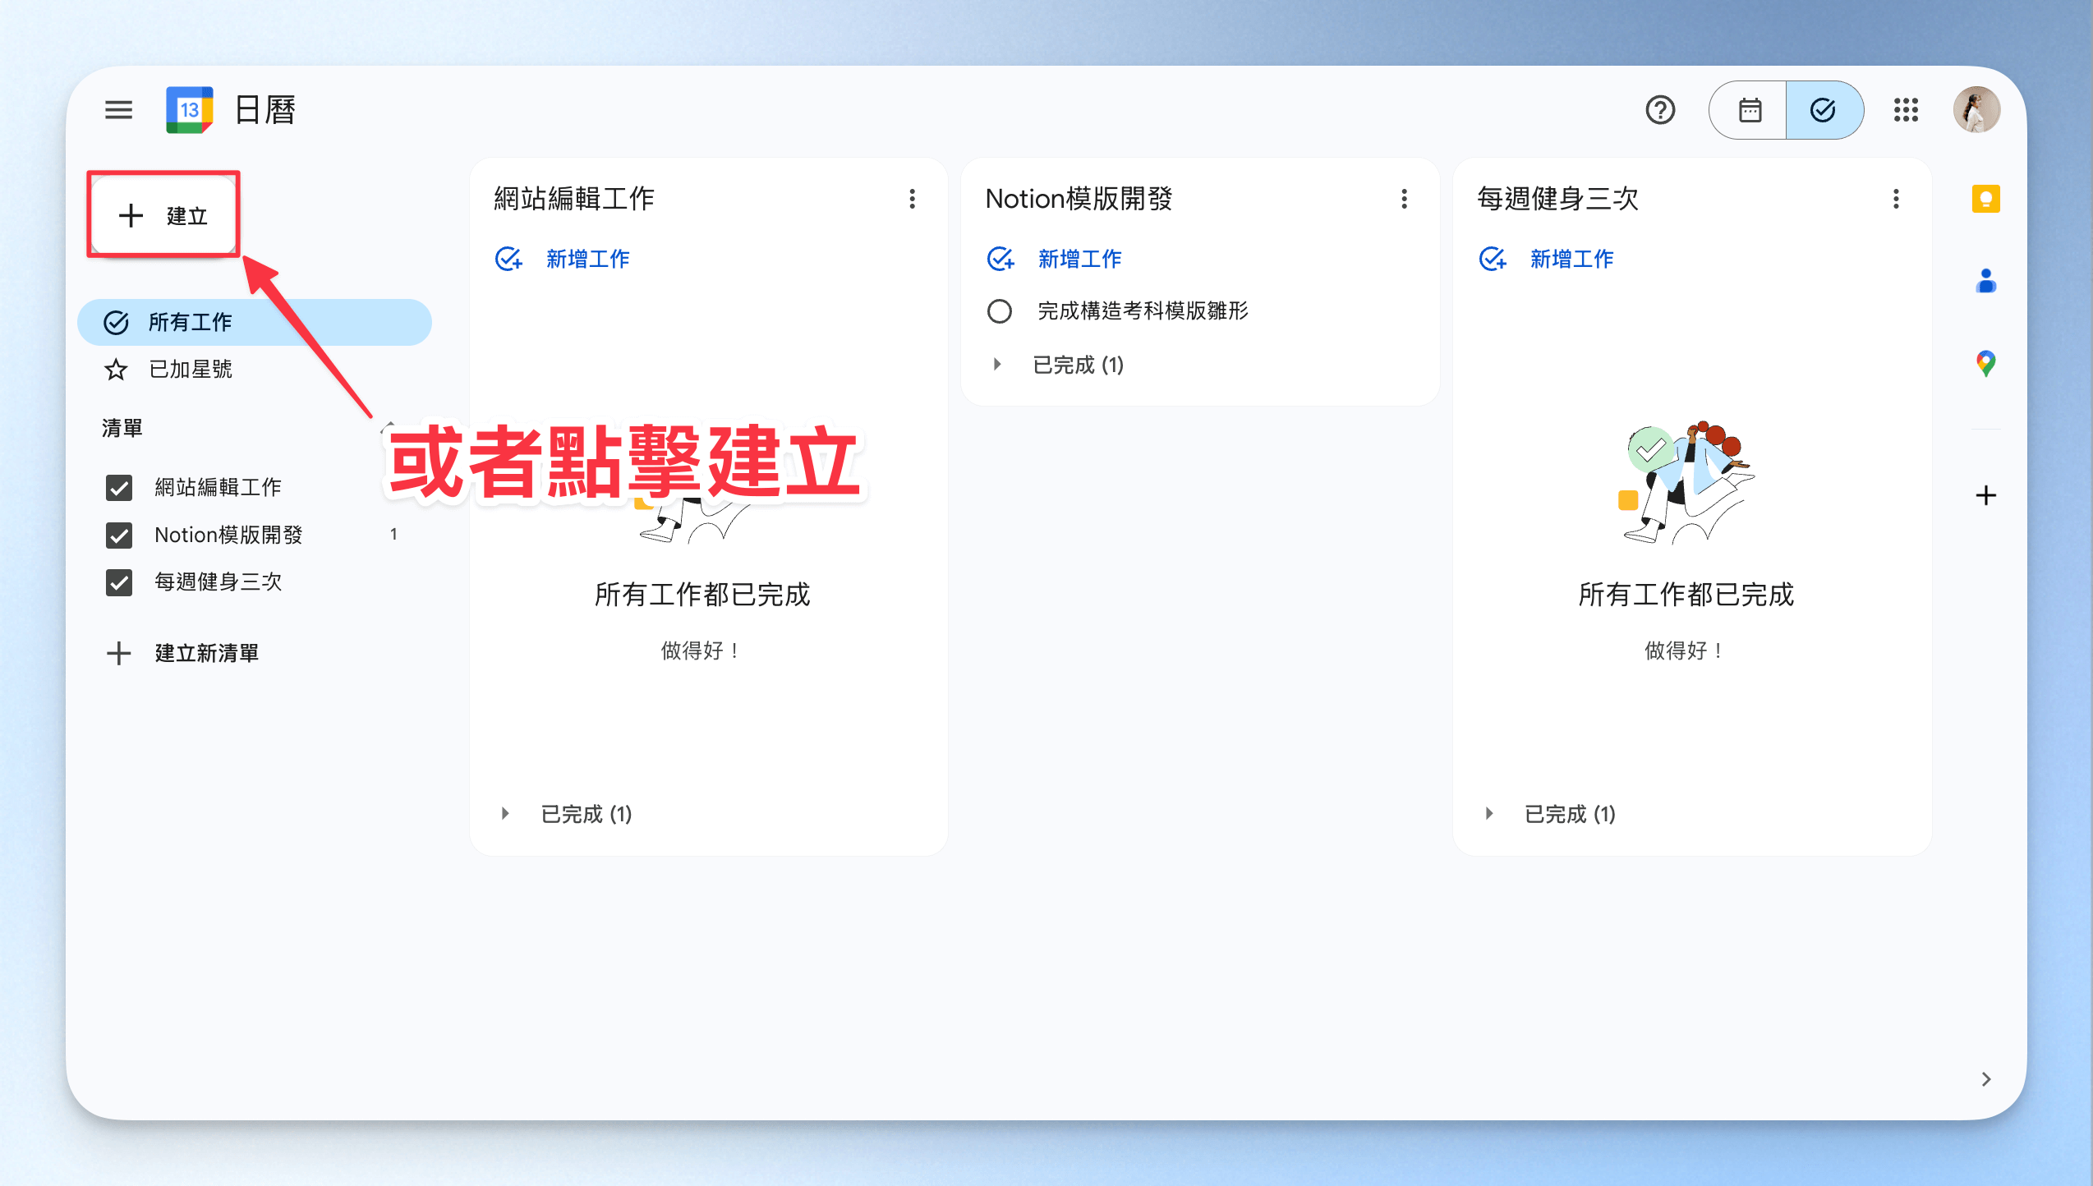Switch to the Tasks view icon
The width and height of the screenshot is (2093, 1186).
pyautogui.click(x=1823, y=109)
